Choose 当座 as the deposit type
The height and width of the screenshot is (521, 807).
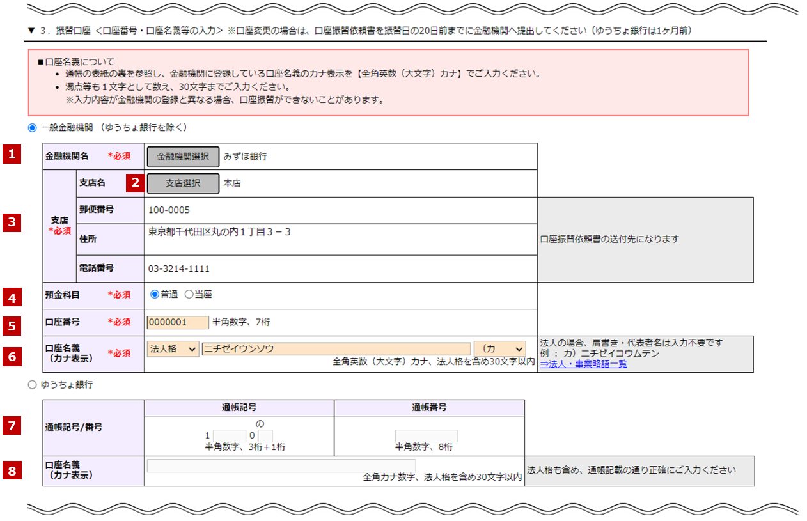pyautogui.click(x=189, y=295)
